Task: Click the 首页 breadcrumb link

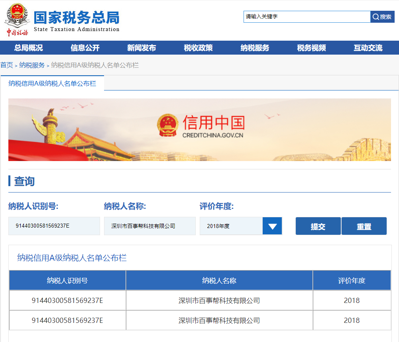Action: coord(6,65)
